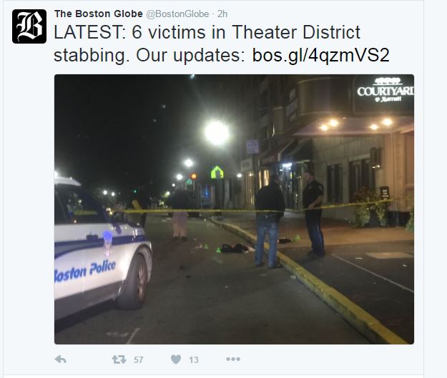Viewport: 447px width, 378px height.
Task: Open the tweet via 2h timestamp
Action: pyautogui.click(x=222, y=14)
